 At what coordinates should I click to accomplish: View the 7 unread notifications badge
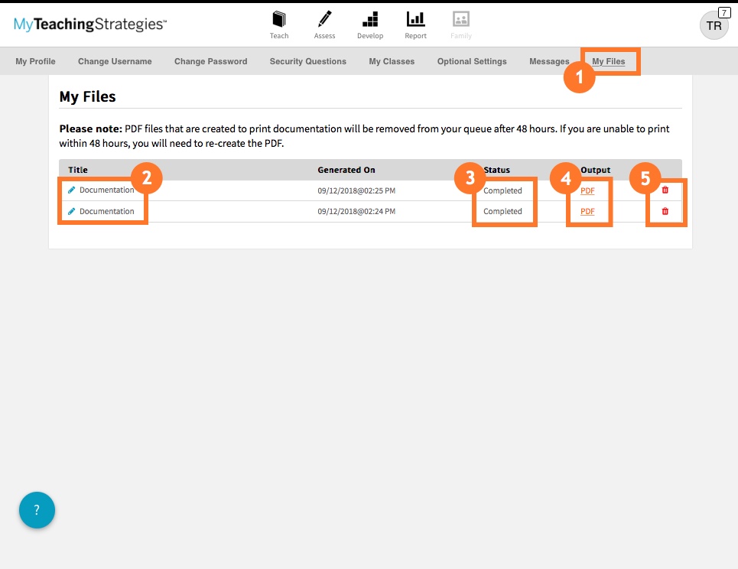tap(723, 11)
